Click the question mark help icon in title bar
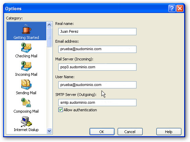Image resolution: width=190 pixels, height=142 pixels. 172,9
